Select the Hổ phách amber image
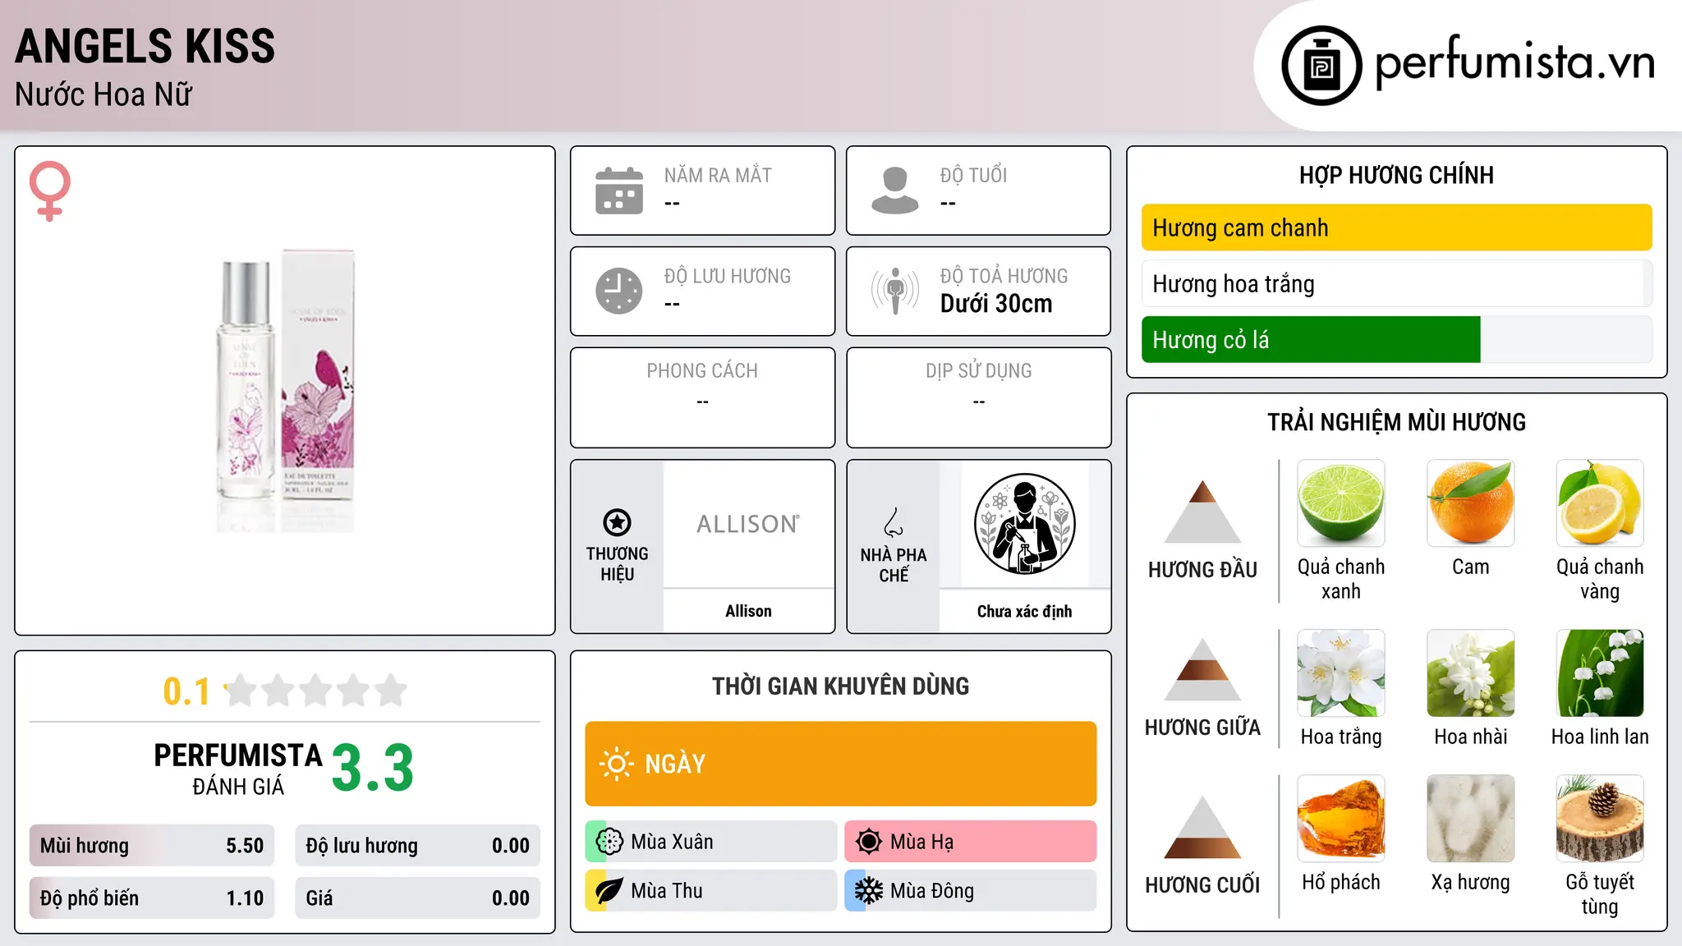This screenshot has height=946, width=1682. tap(1341, 819)
